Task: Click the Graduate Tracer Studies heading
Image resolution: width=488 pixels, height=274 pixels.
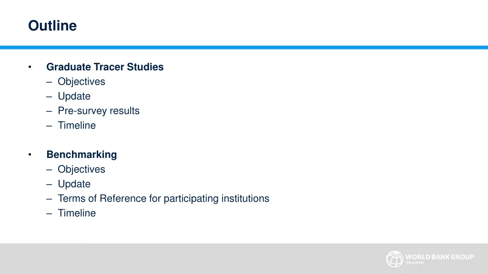Action: pos(105,67)
